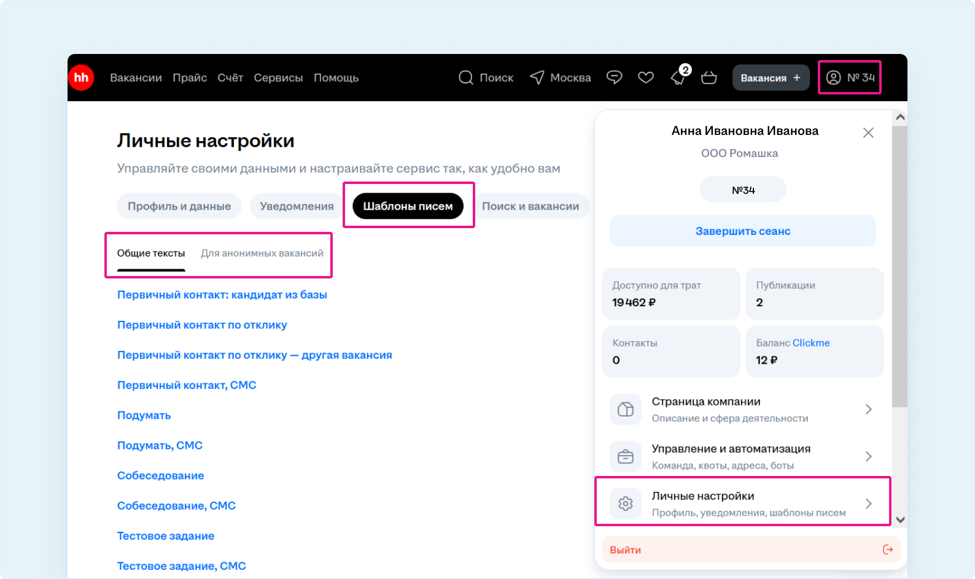The width and height of the screenshot is (975, 579).
Task: Click the panel scrollbar up arrow
Action: [900, 117]
